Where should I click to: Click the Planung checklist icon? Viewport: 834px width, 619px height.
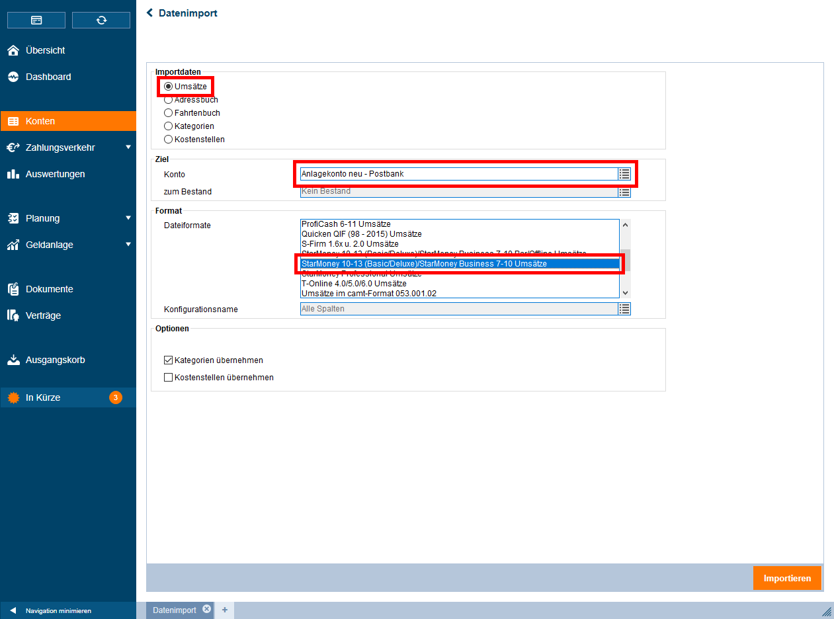pyautogui.click(x=13, y=219)
